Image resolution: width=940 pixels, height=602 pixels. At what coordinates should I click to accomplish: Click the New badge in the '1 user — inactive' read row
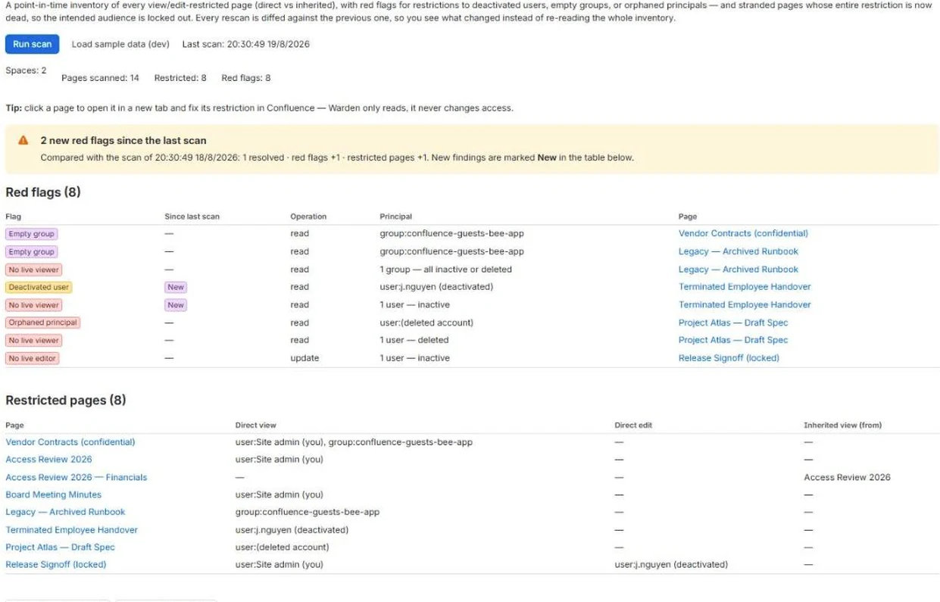click(x=176, y=305)
